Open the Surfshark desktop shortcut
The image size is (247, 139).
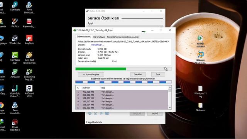15,6
